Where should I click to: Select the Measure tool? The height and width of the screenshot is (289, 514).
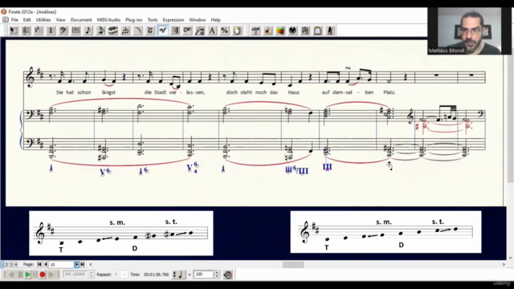coord(75,31)
